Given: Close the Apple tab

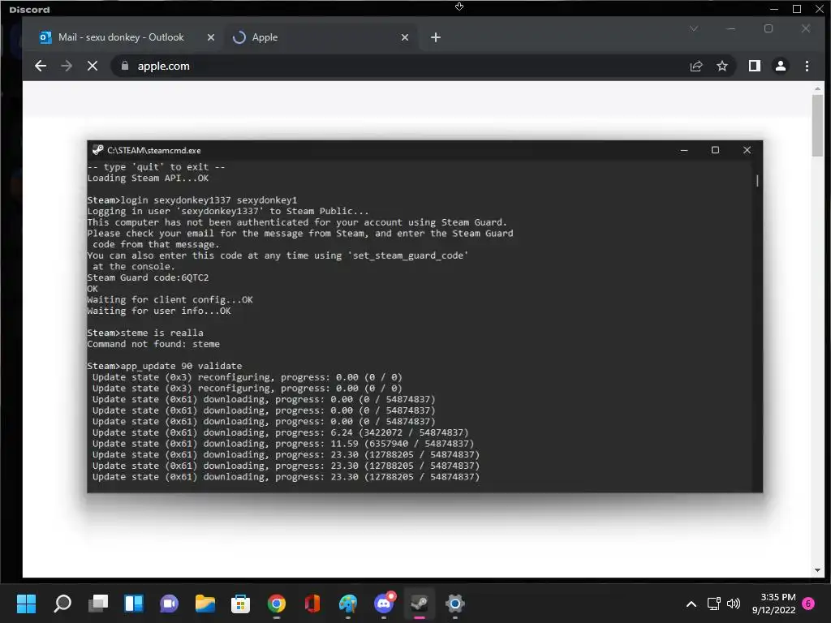Looking at the screenshot, I should tap(404, 37).
